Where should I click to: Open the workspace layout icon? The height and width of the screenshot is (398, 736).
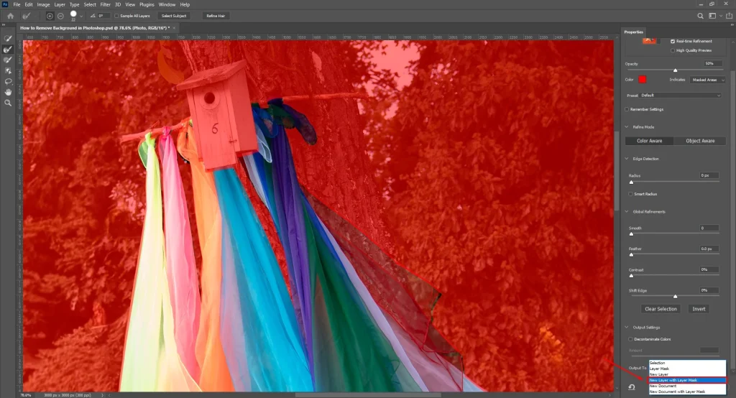(x=712, y=16)
